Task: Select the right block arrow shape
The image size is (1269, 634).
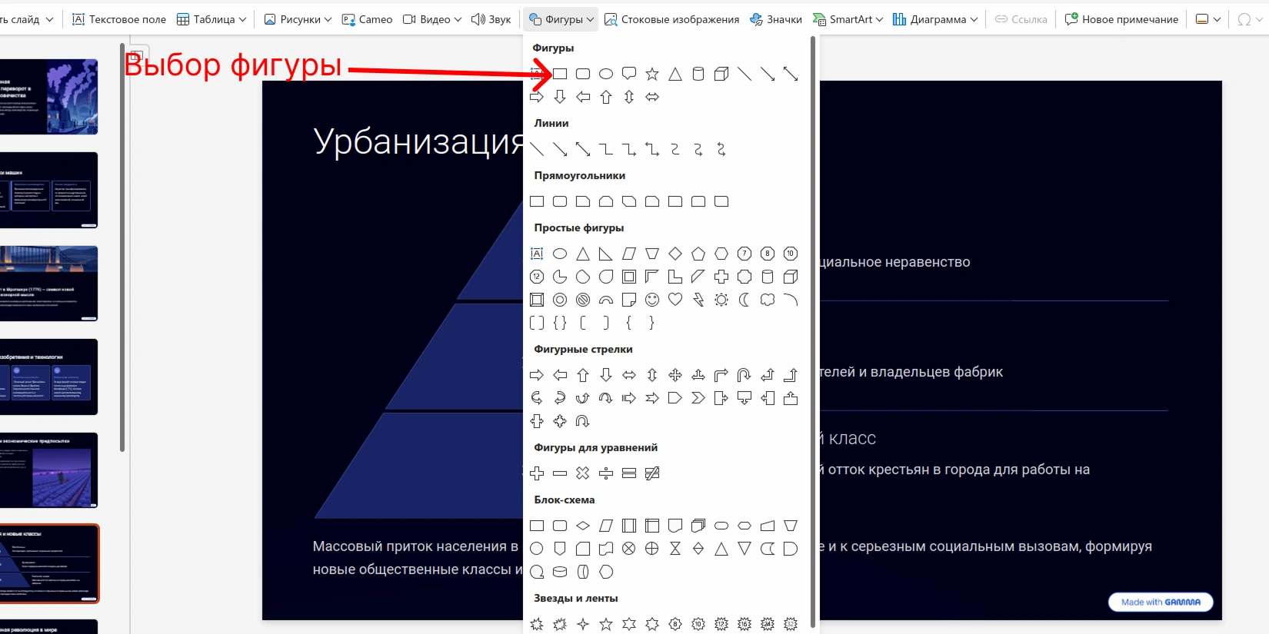Action: [537, 375]
